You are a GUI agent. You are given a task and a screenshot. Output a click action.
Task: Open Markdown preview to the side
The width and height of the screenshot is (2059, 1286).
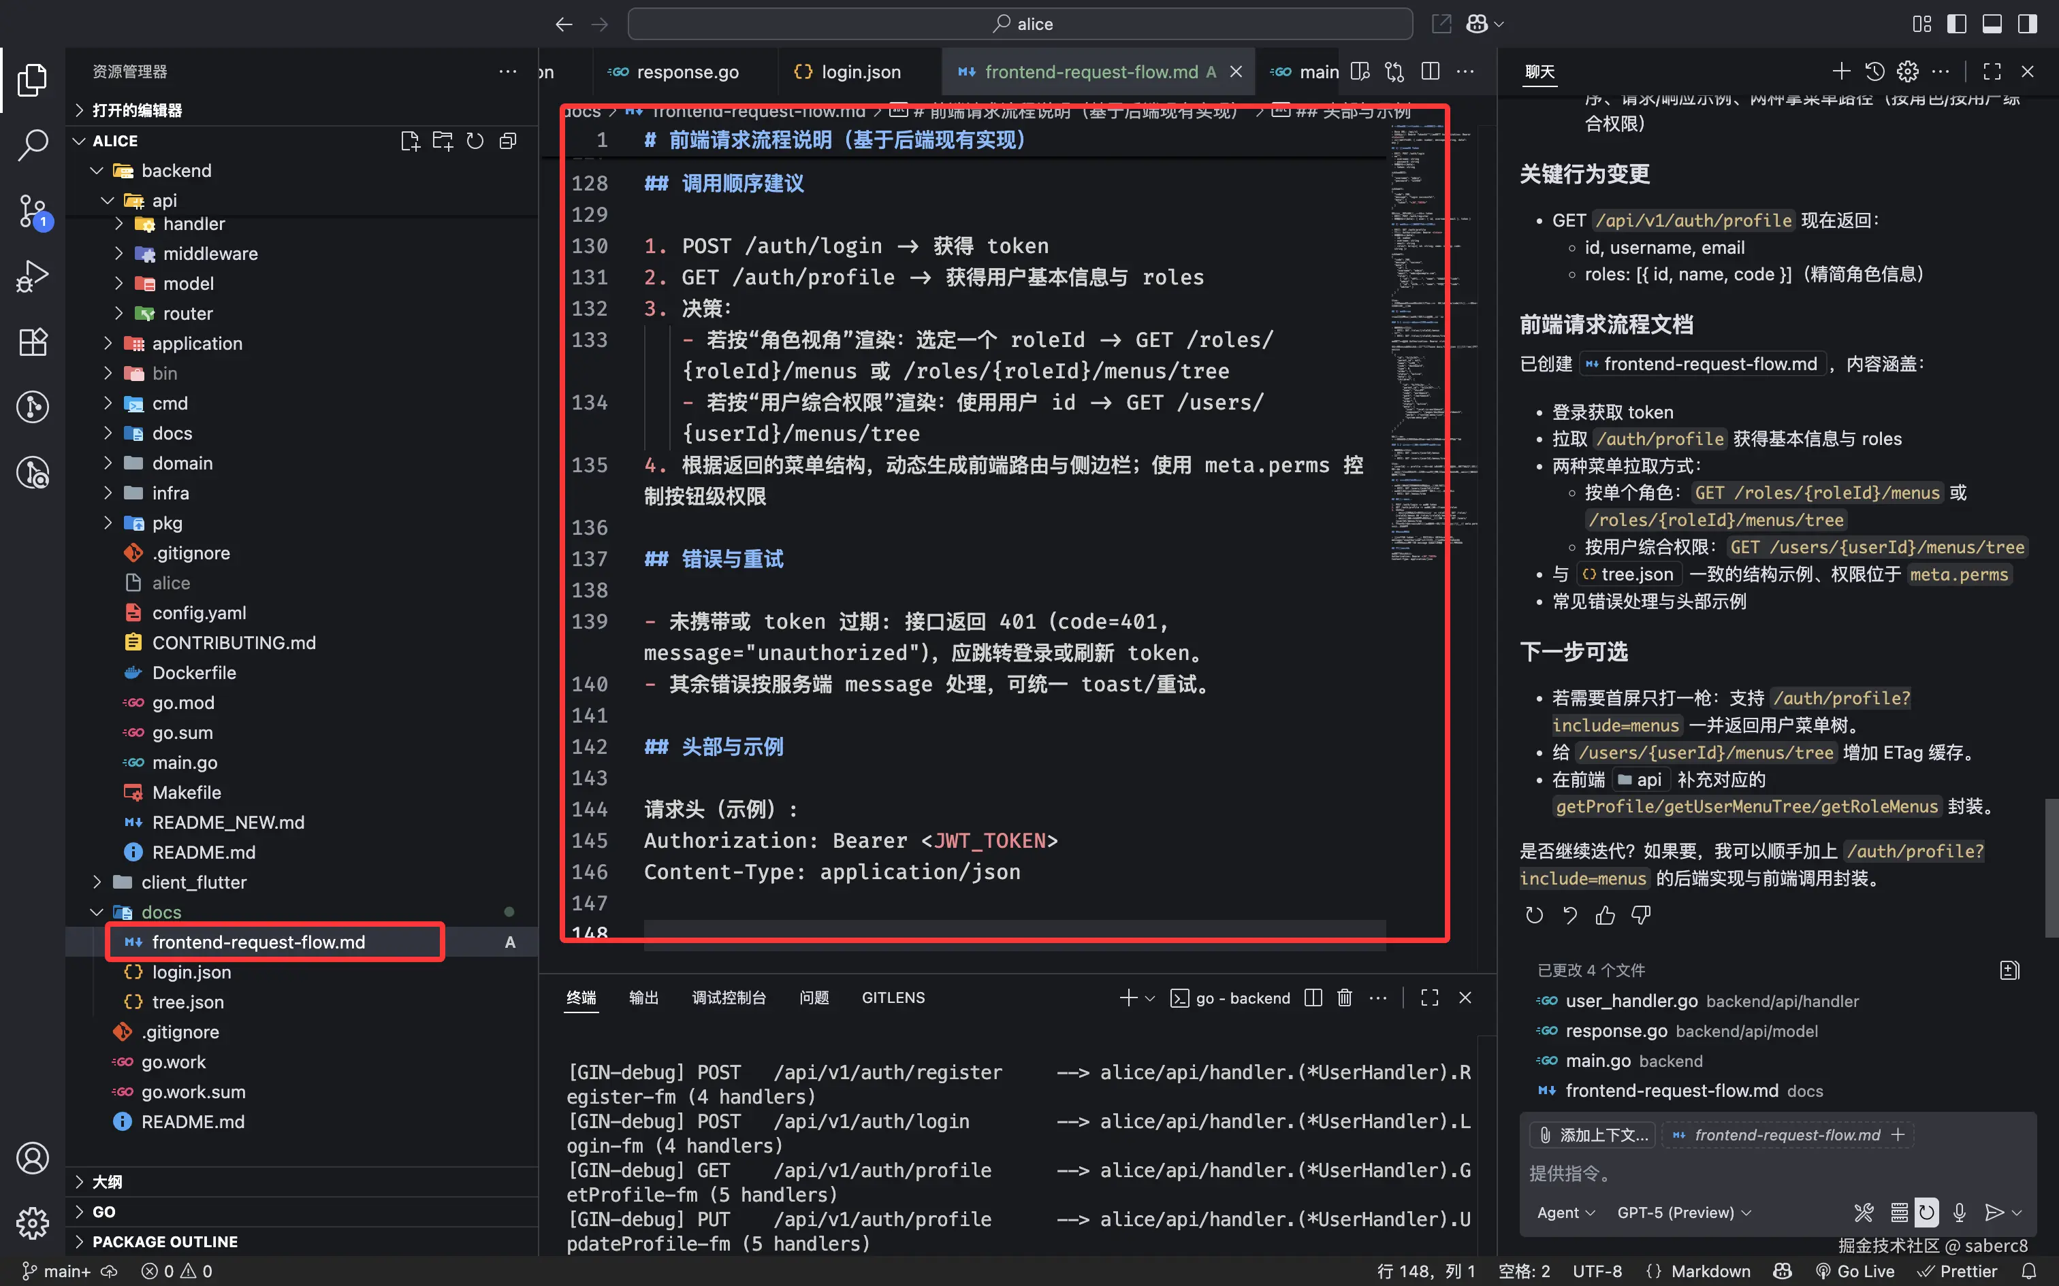tap(1360, 72)
